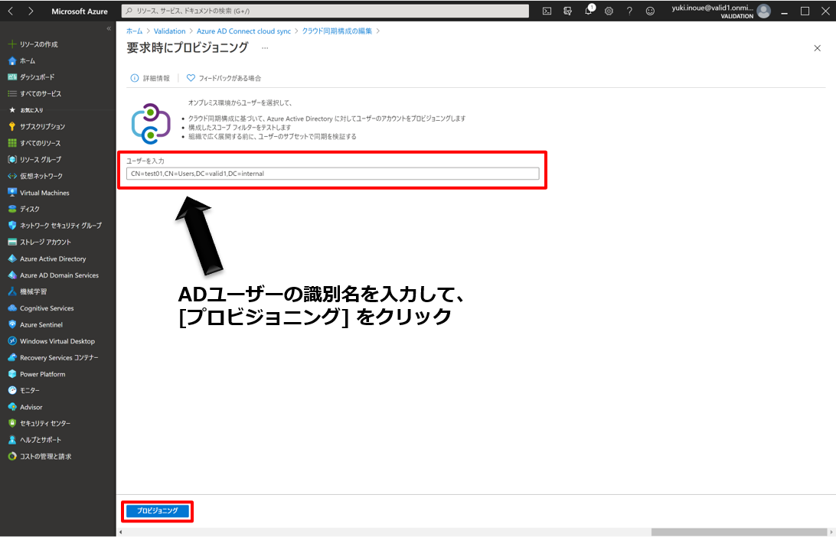836x537 pixels.
Task: Collapse the left sidebar menu
Action: [x=109, y=29]
